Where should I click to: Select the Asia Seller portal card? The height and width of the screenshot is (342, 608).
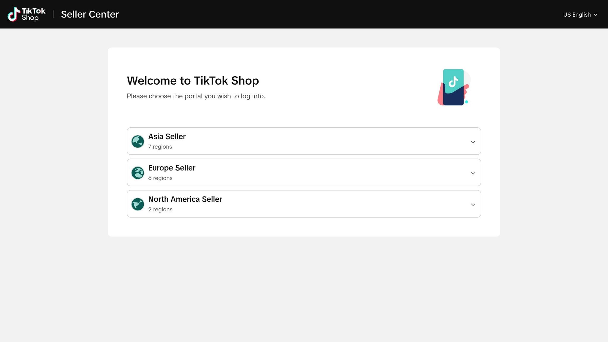coord(304,141)
